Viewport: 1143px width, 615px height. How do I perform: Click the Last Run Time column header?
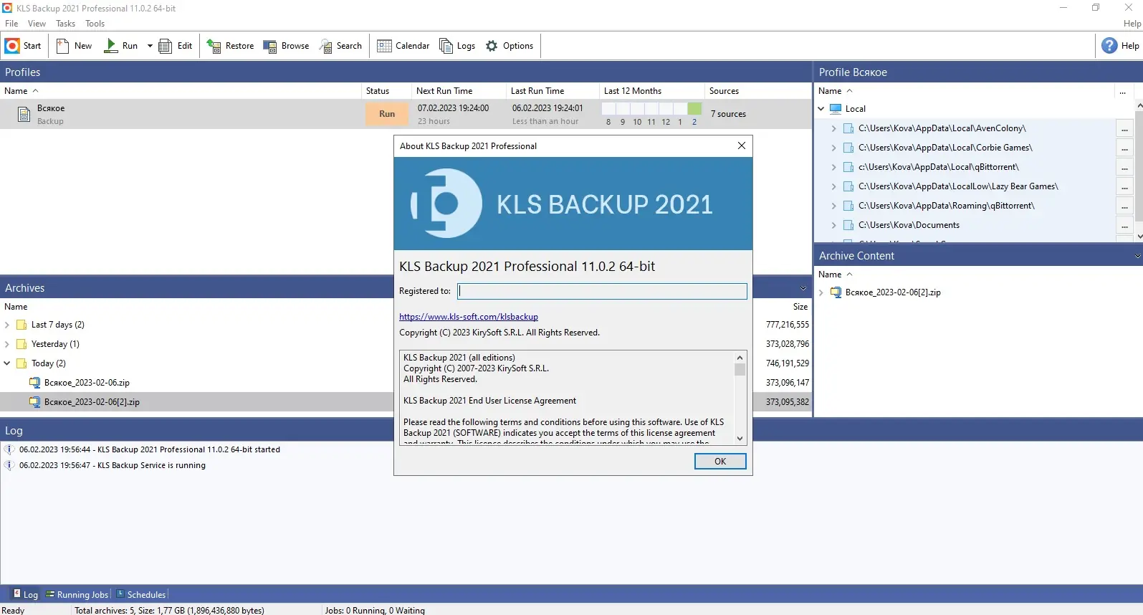pyautogui.click(x=553, y=91)
